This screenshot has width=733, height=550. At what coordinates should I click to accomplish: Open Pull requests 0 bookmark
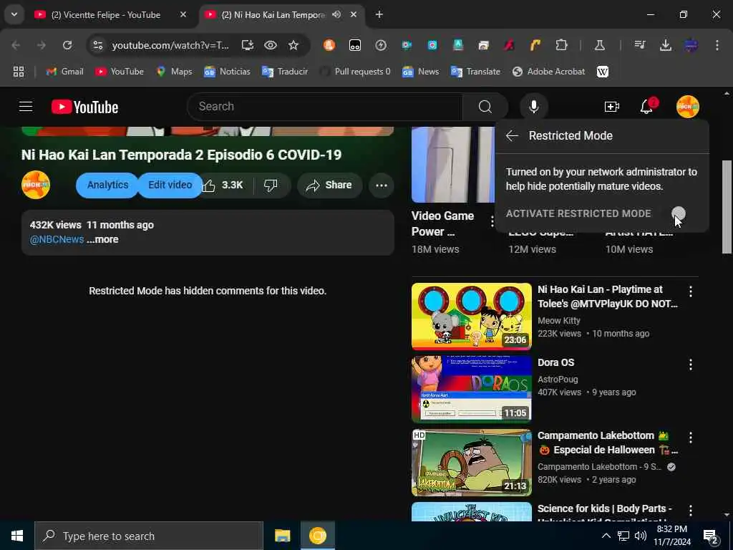[355, 72]
